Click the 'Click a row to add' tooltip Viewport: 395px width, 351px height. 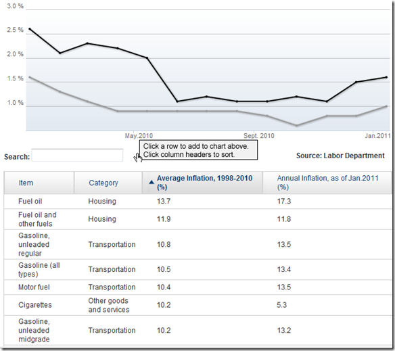pos(198,150)
